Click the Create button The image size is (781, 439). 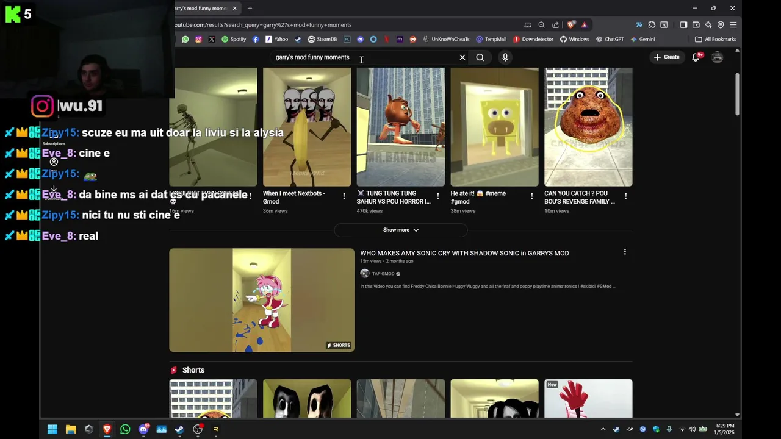tap(666, 57)
